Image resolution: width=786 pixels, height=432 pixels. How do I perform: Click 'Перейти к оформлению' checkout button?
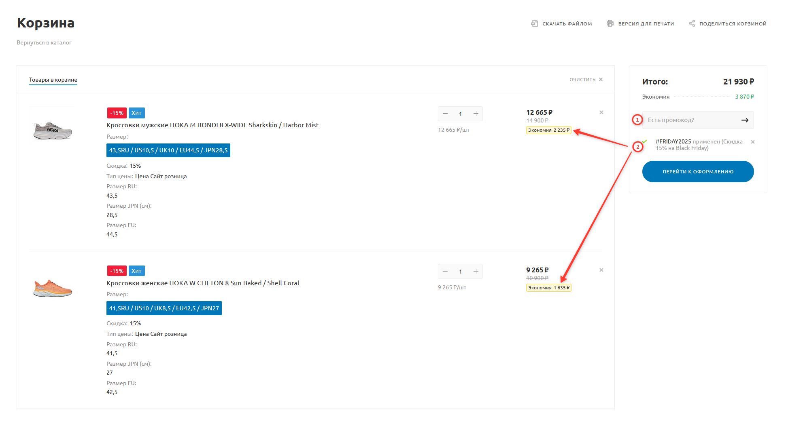(697, 171)
